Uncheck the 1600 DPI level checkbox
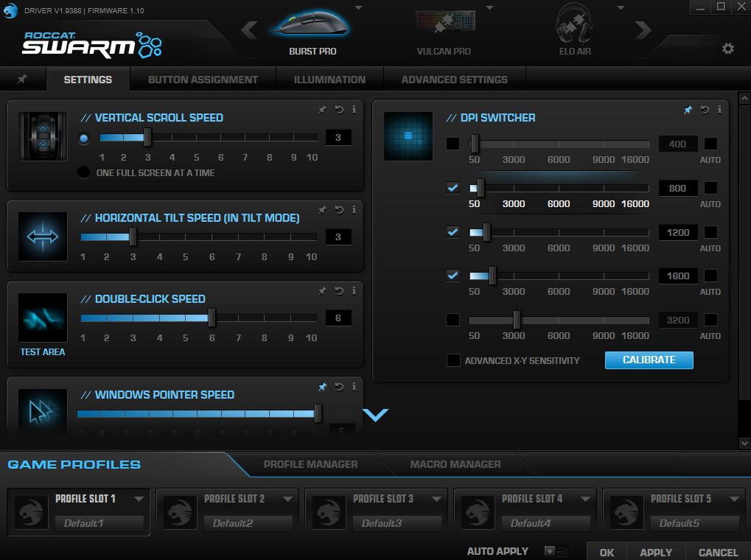Screen dimensions: 751x560 453,276
